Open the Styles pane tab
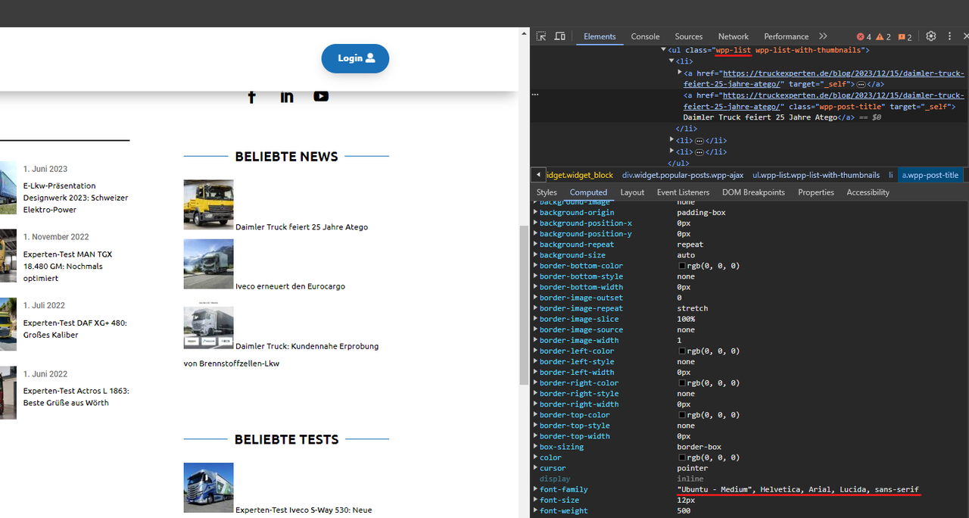The image size is (969, 518). [x=547, y=192]
